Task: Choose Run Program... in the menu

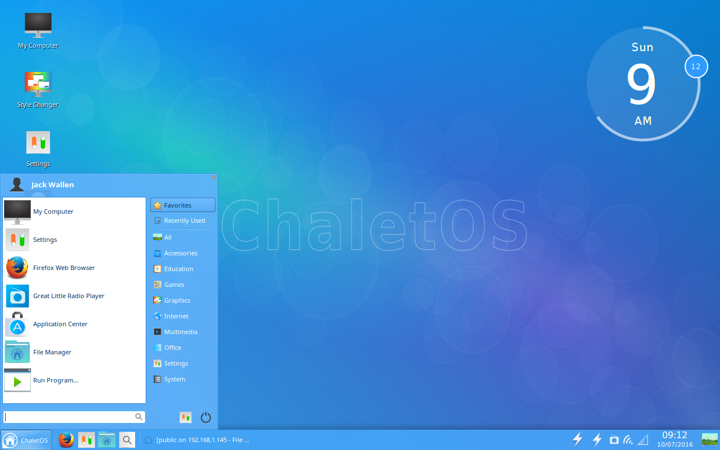Action: pyautogui.click(x=74, y=380)
